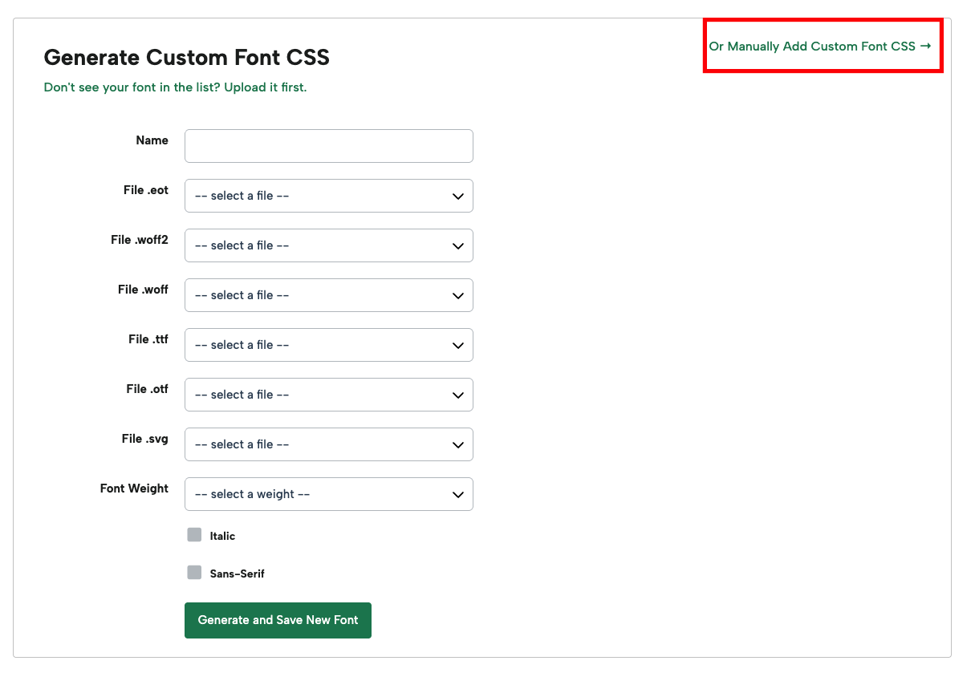Follow the 'Upload it first' link

point(265,87)
